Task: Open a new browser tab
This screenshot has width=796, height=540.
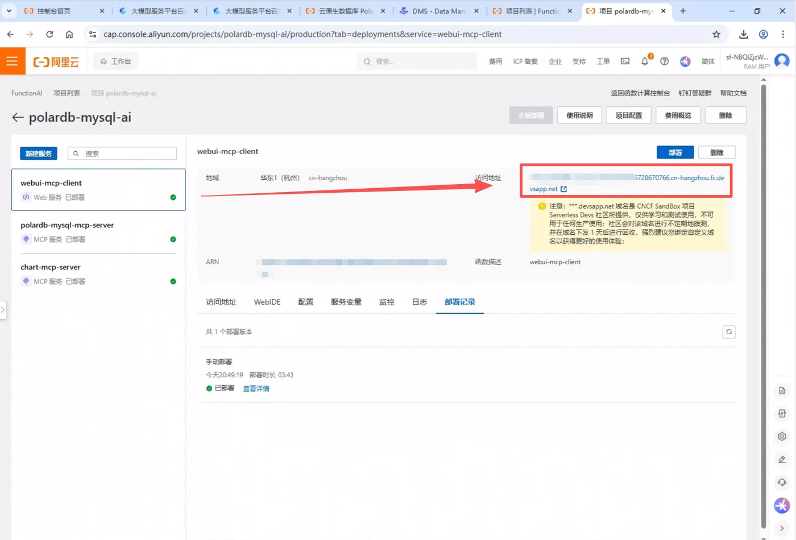Action: [x=683, y=11]
